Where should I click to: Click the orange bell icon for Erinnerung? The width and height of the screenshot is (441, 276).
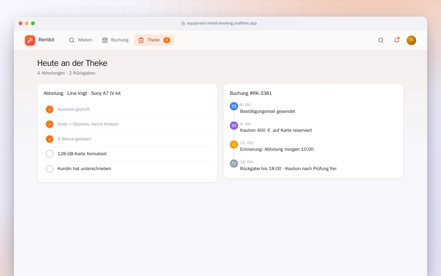pyautogui.click(x=234, y=145)
